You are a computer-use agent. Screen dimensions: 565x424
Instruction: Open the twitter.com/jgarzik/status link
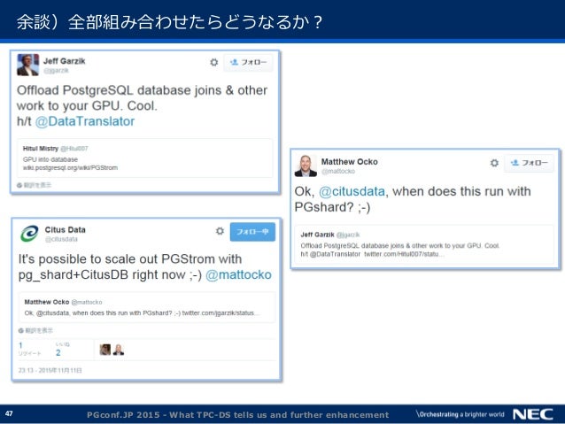pos(220,313)
